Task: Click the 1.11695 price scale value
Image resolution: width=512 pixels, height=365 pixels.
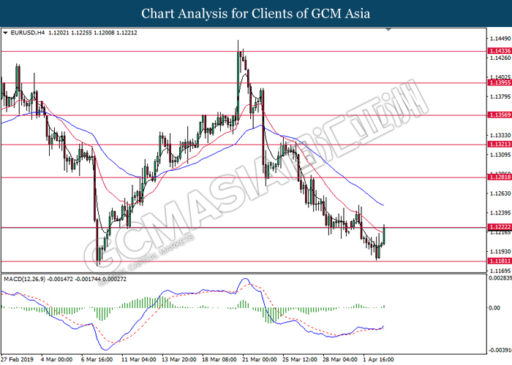Action: coord(500,271)
